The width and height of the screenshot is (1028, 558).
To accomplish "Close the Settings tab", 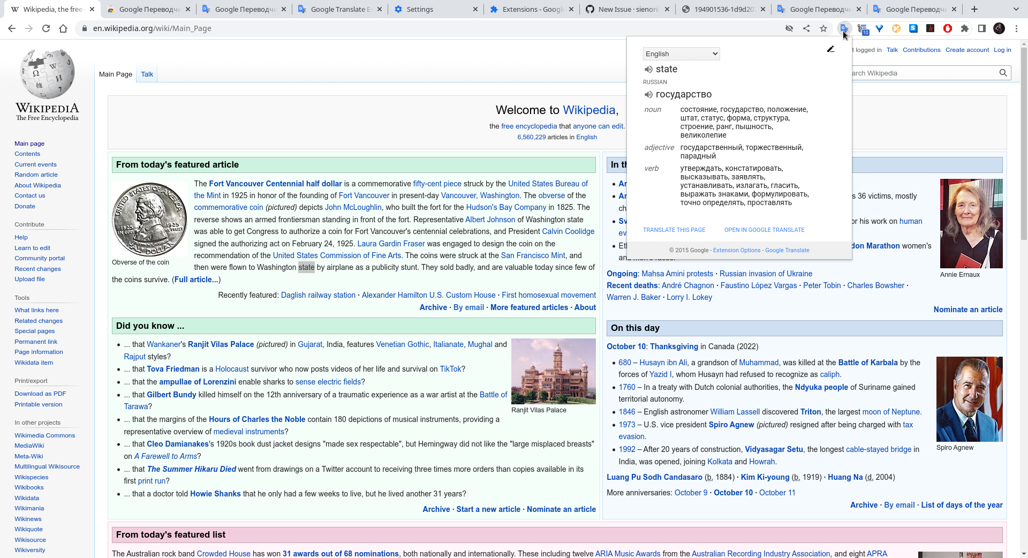I will coord(476,9).
